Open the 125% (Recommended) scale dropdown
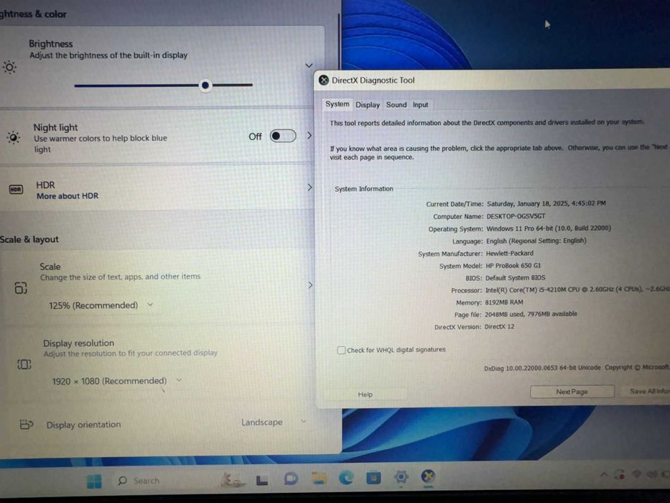 click(x=101, y=305)
